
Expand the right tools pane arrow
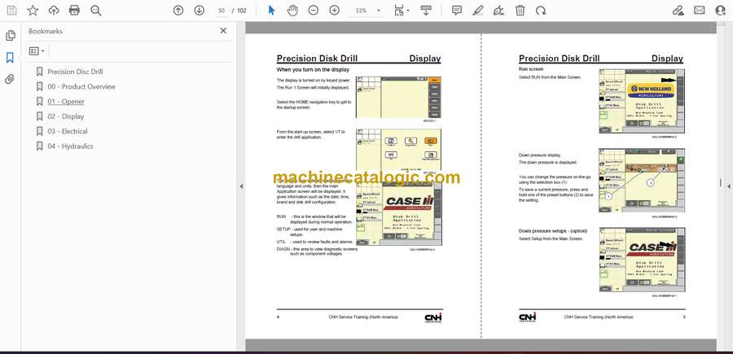[x=728, y=186]
